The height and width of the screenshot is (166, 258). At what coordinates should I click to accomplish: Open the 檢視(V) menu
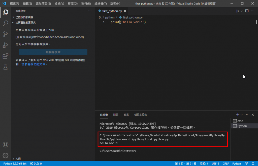pos(59,4)
